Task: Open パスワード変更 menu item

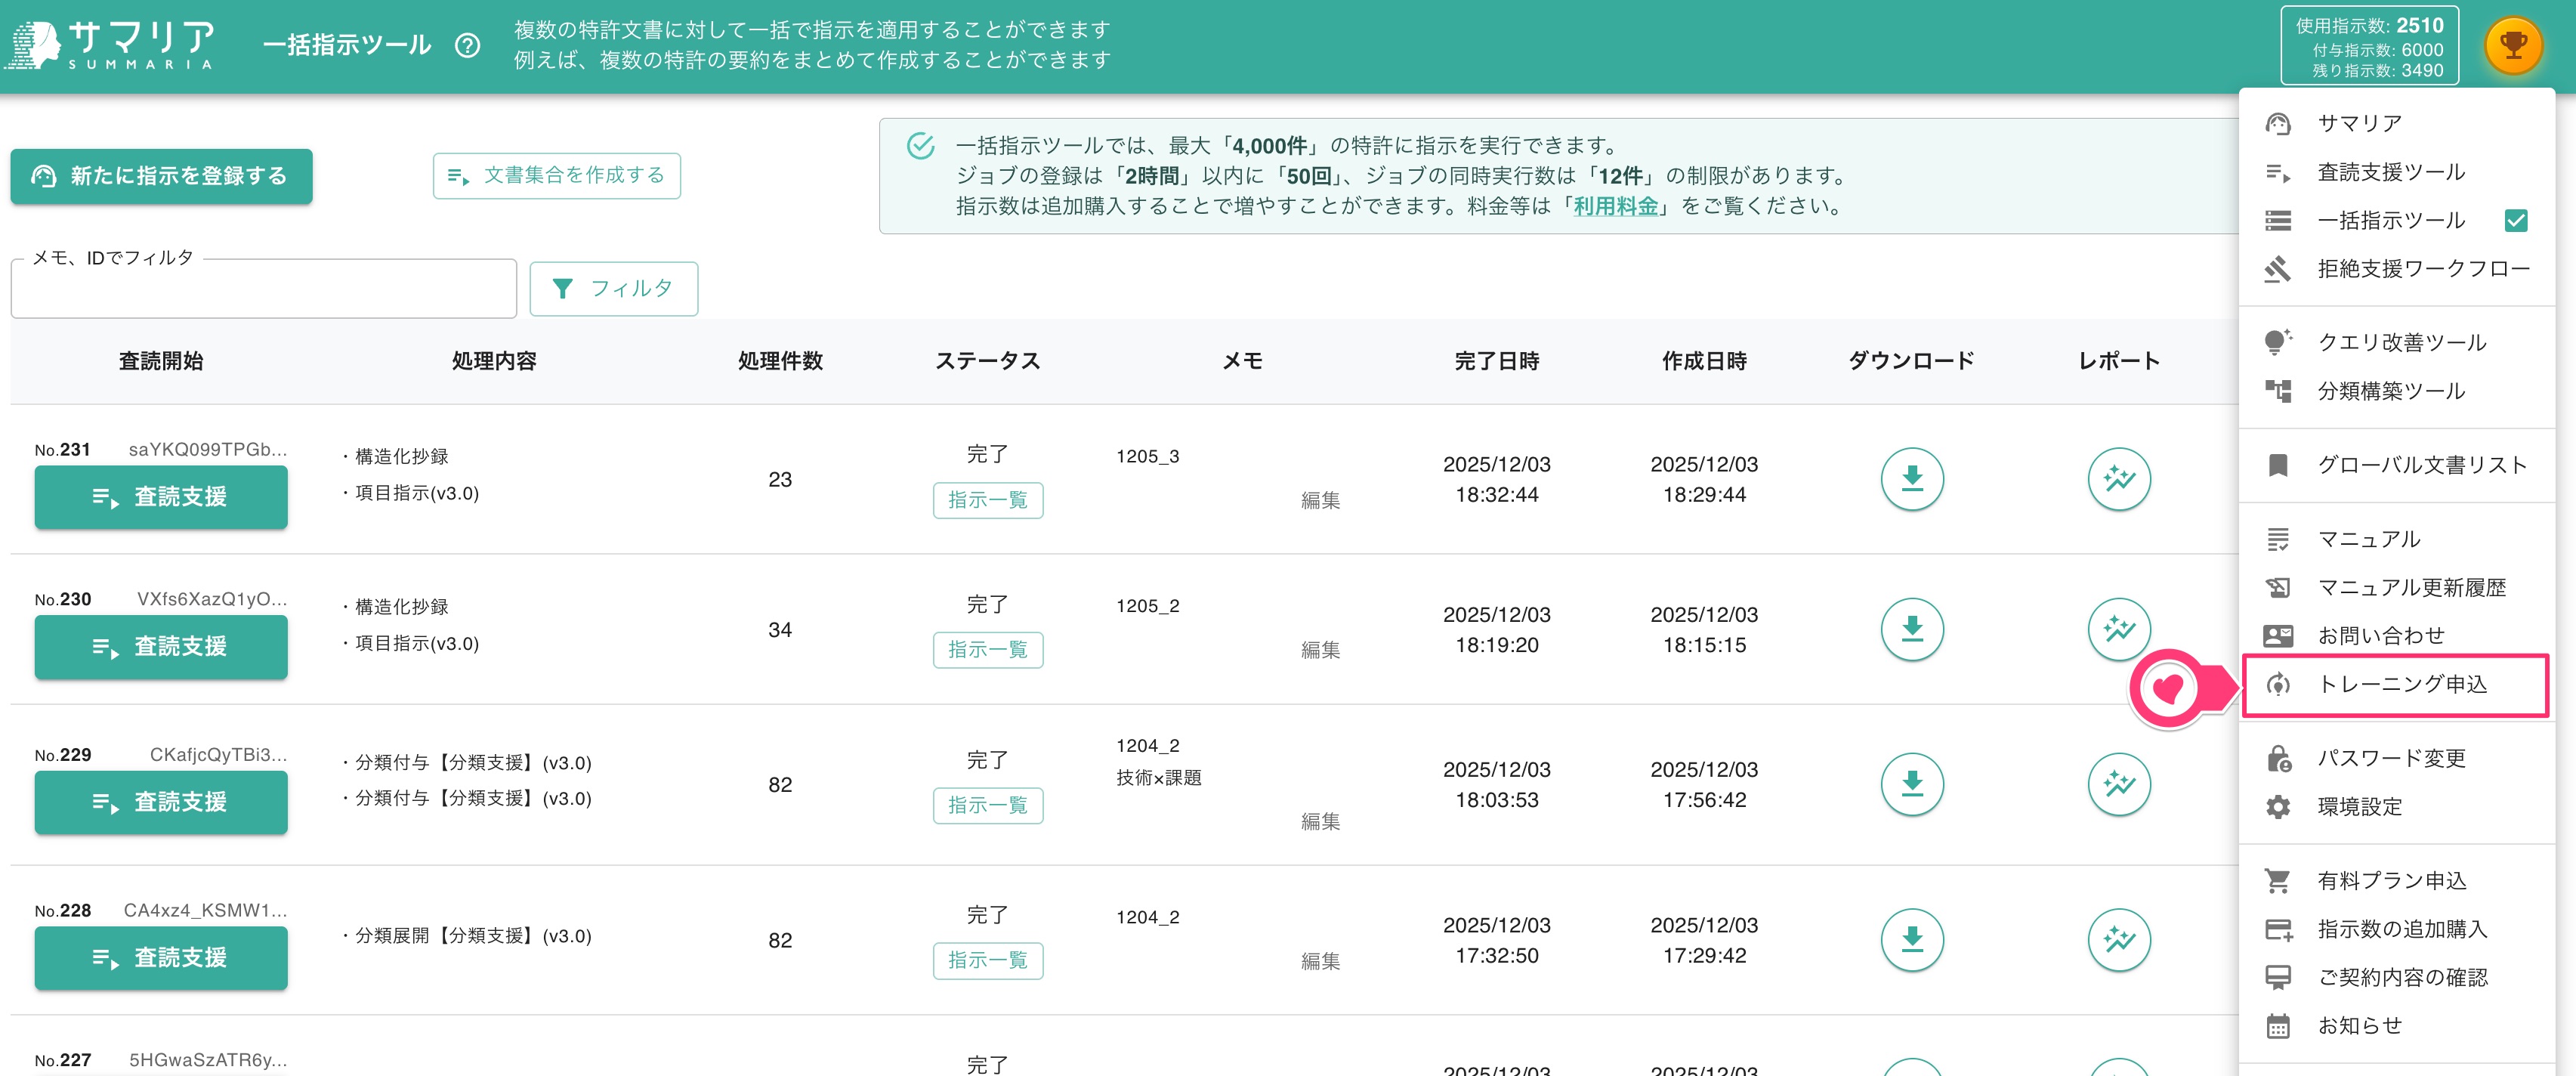Action: click(2397, 758)
